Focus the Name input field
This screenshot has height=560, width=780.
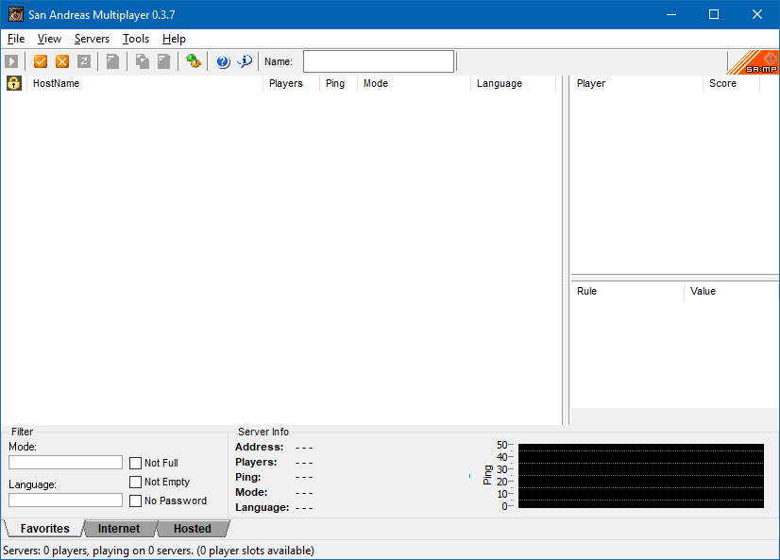click(x=379, y=61)
